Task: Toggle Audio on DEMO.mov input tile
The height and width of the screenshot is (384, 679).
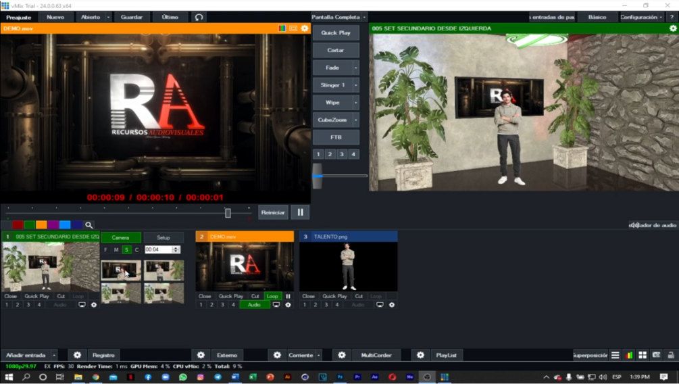Action: pyautogui.click(x=254, y=305)
